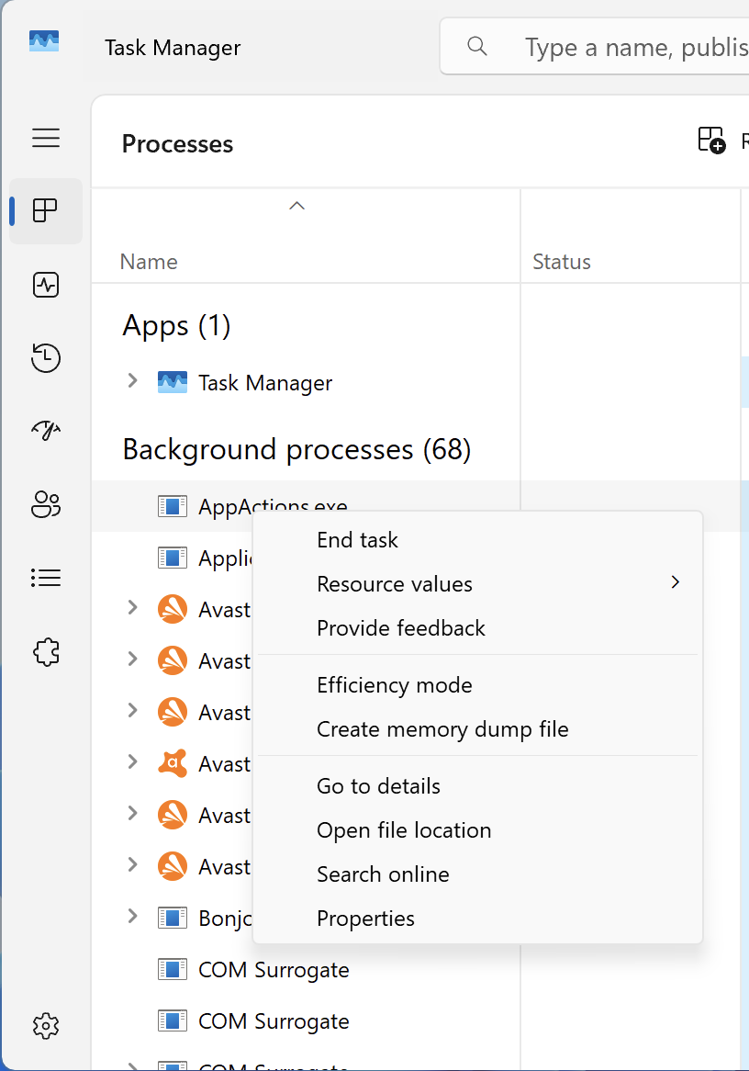This screenshot has width=749, height=1071.
Task: Open Resource values submenu arrow
Action: tap(676, 582)
